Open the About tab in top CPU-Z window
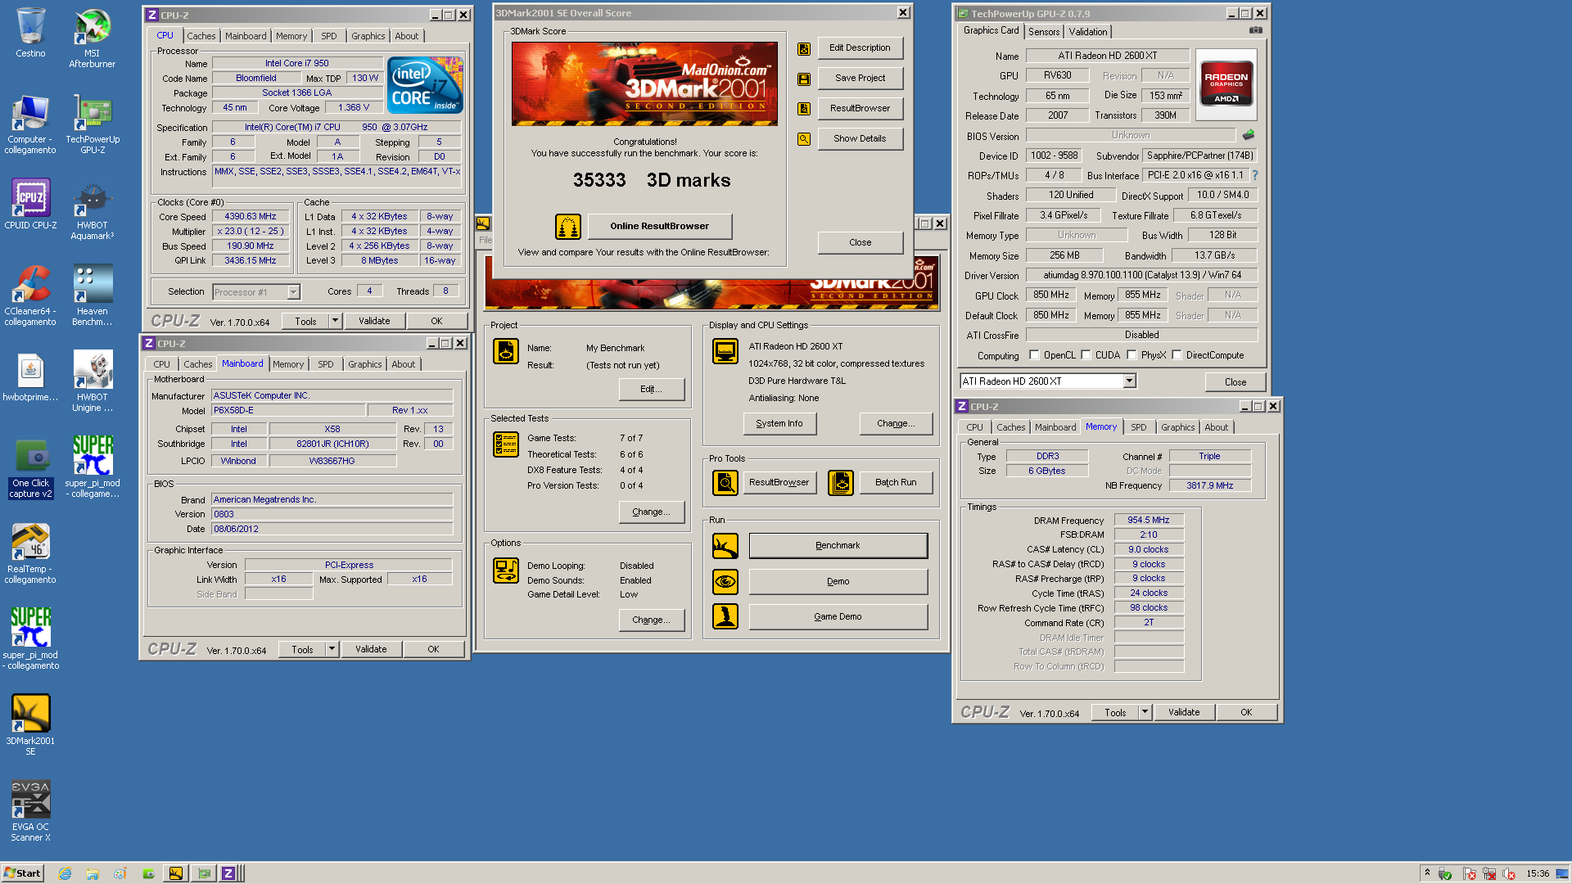 point(407,36)
